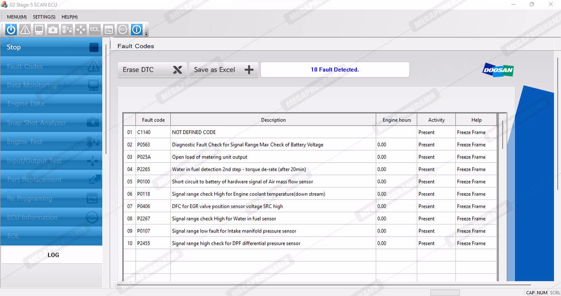Open the SETTING(S) menu
Screen dimensions: 561x296
coord(44,17)
